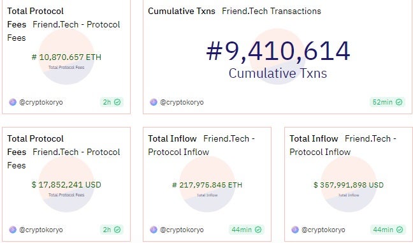413x243 pixels.
Task: Click the avatar icon on the Cumulative Txns card
Action: (154, 102)
